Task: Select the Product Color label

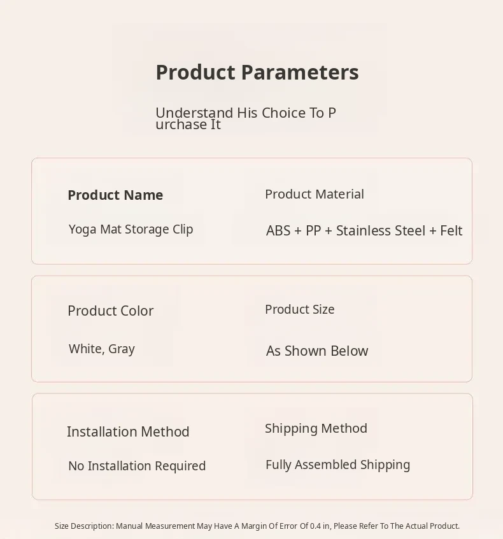Action: point(111,311)
